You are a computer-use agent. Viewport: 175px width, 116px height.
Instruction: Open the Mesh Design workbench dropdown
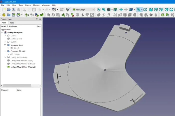tap(83, 10)
